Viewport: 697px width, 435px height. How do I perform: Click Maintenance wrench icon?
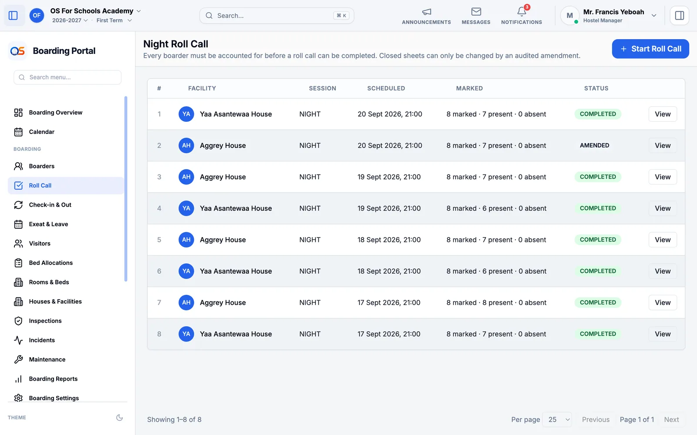[x=18, y=360]
